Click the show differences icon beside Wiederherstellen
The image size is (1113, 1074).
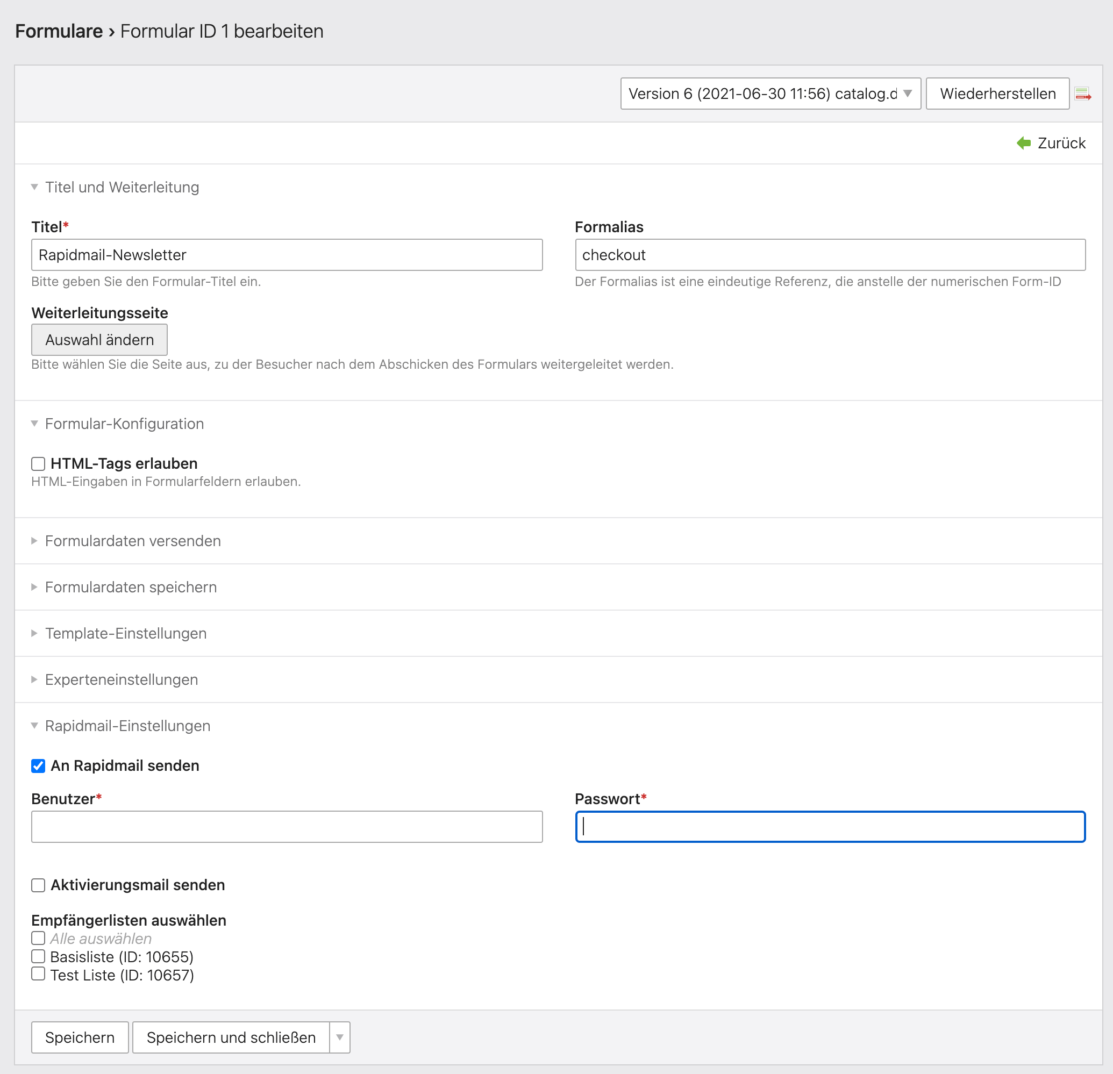(1082, 94)
